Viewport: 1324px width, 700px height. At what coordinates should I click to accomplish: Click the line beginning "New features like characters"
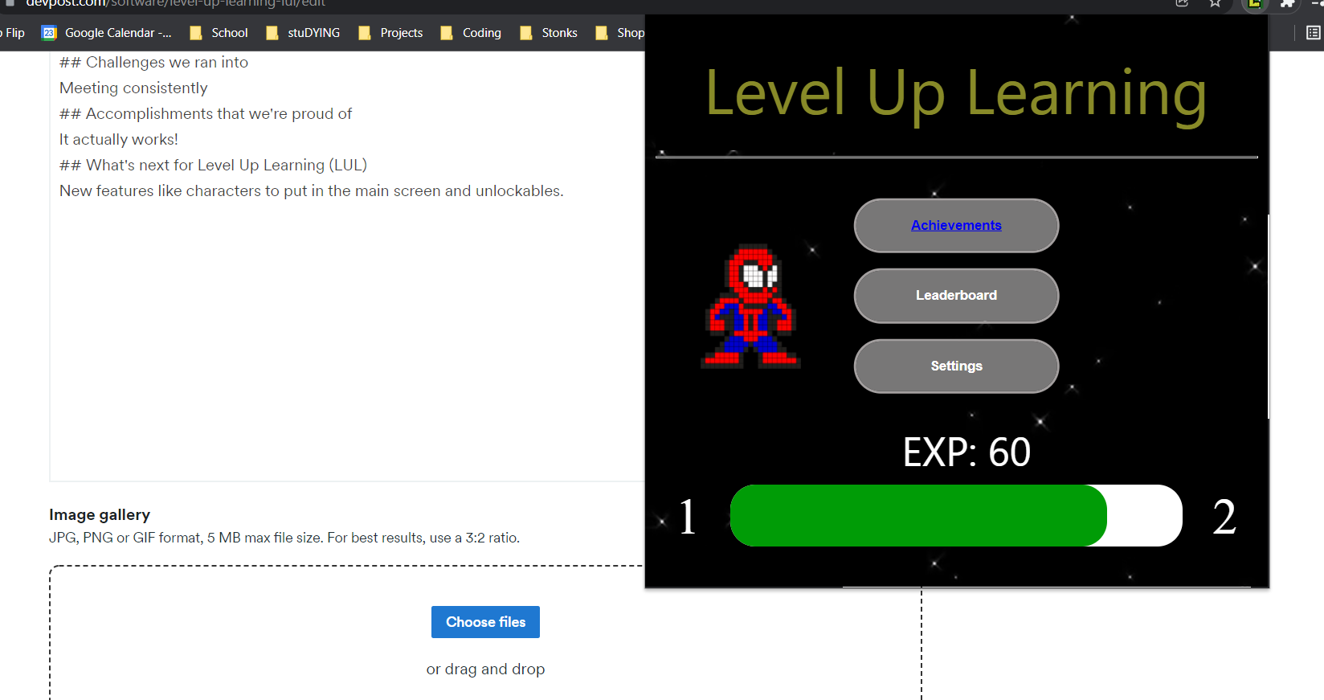click(x=312, y=190)
